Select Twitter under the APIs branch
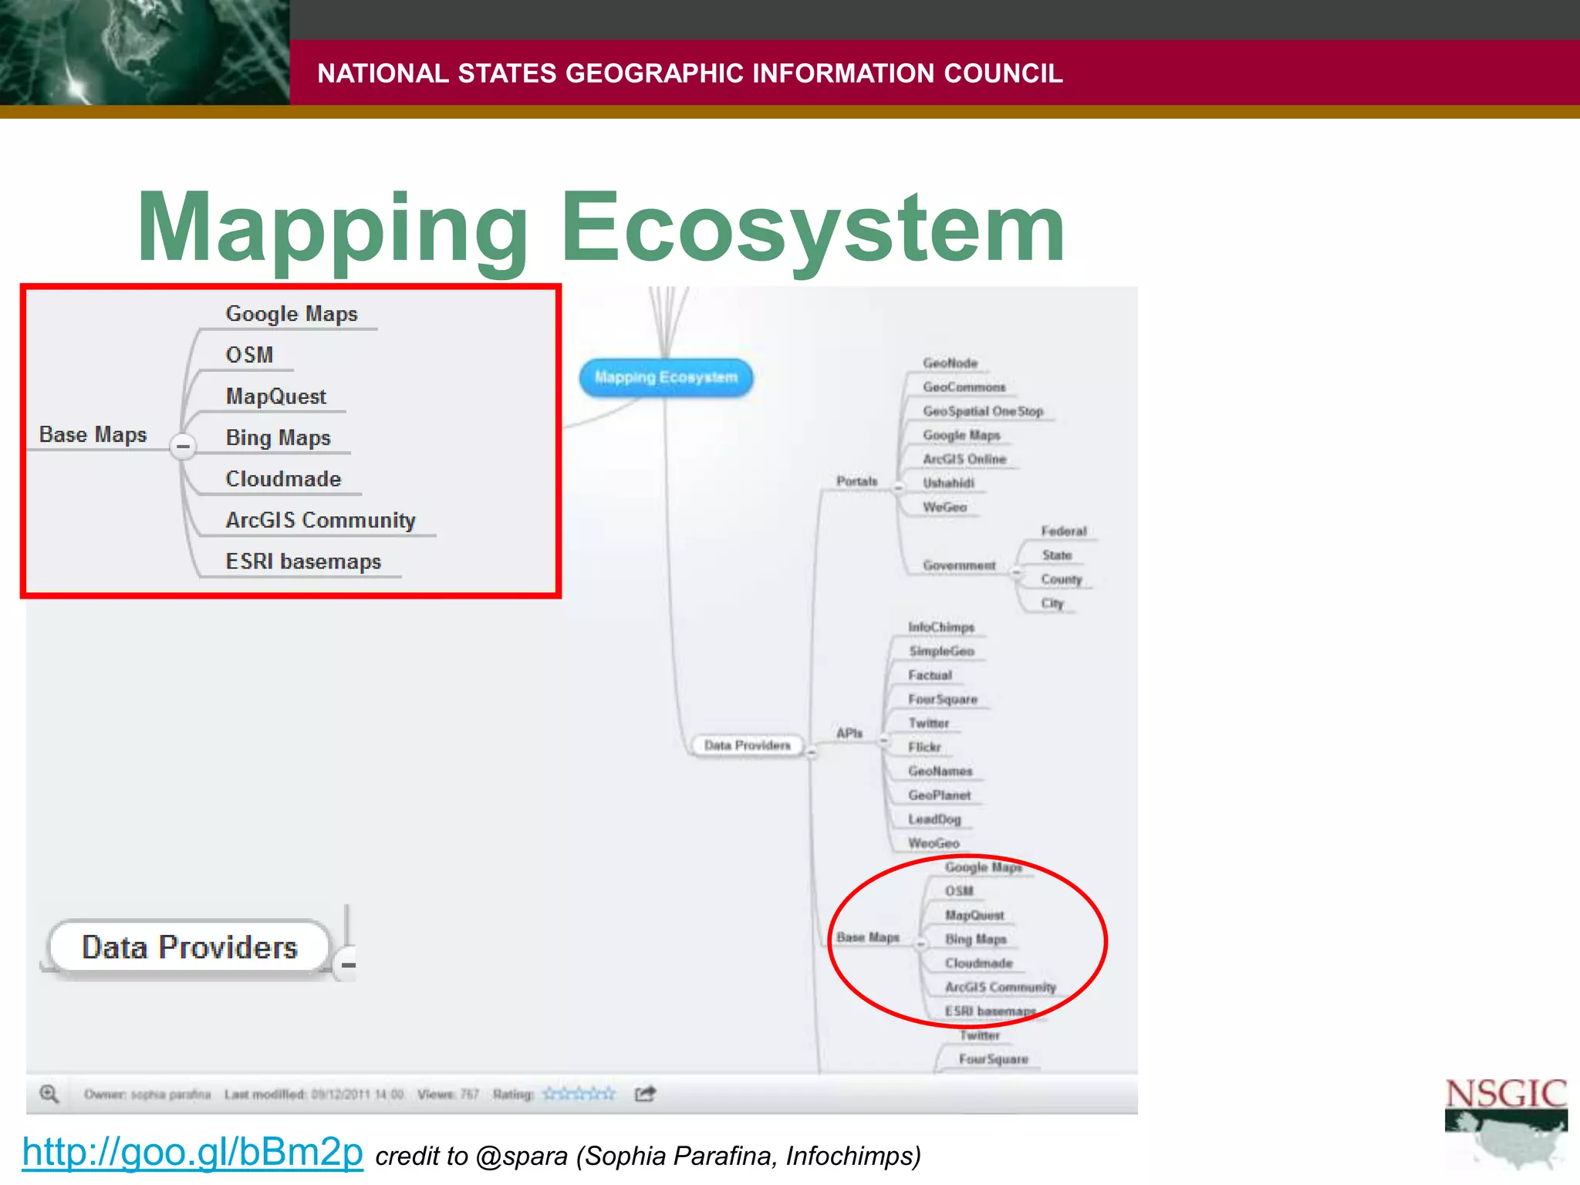Viewport: 1580px width, 1185px height. (x=928, y=723)
